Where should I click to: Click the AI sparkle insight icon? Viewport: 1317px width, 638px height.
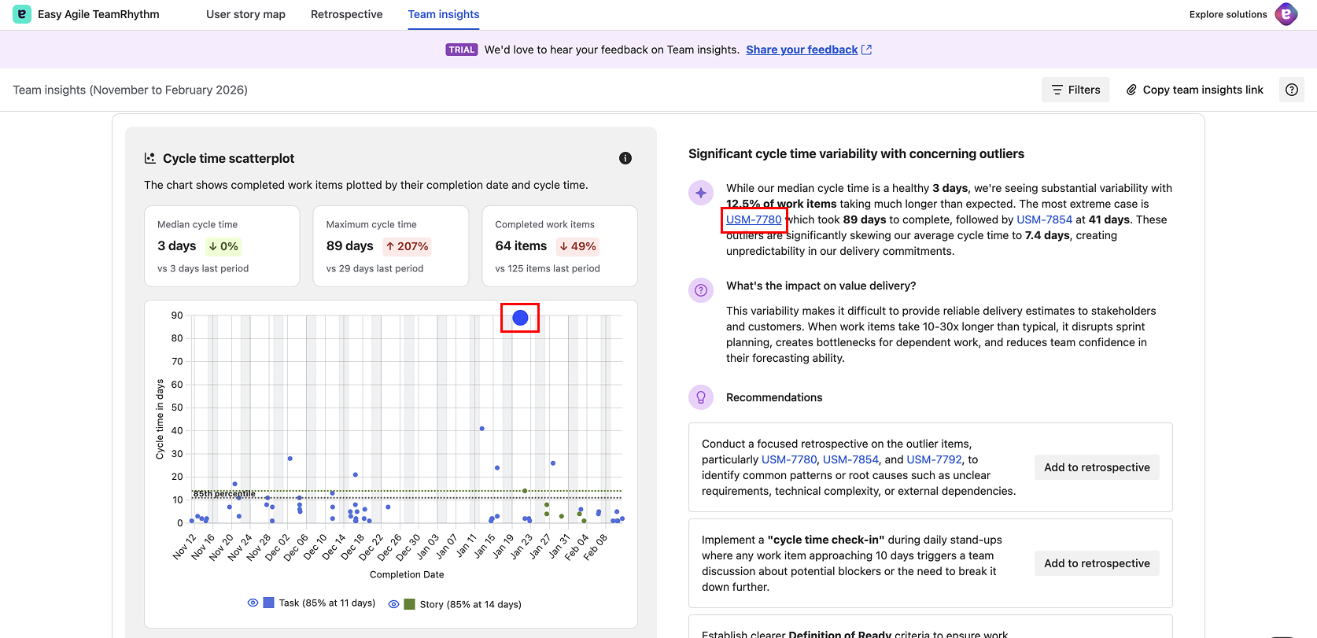tap(701, 193)
